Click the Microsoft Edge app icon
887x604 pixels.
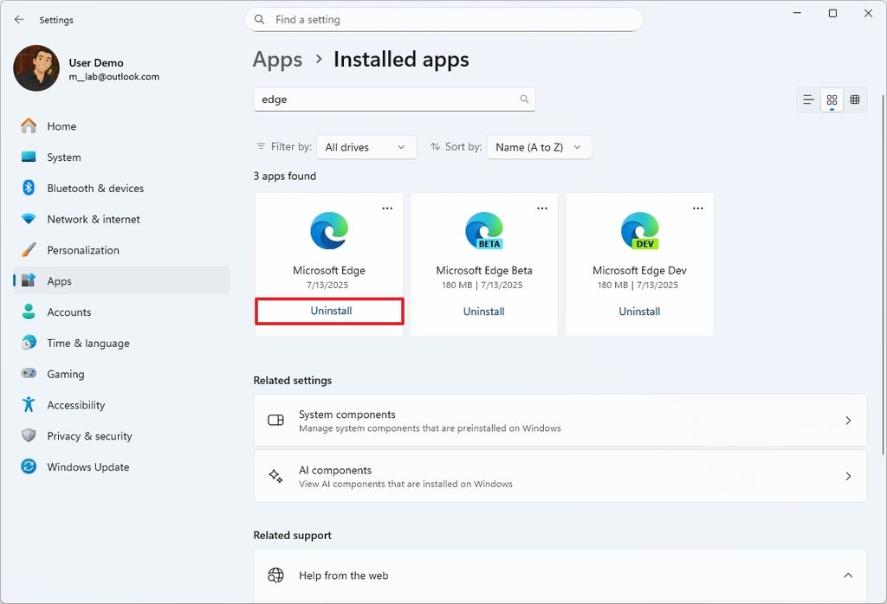329,230
